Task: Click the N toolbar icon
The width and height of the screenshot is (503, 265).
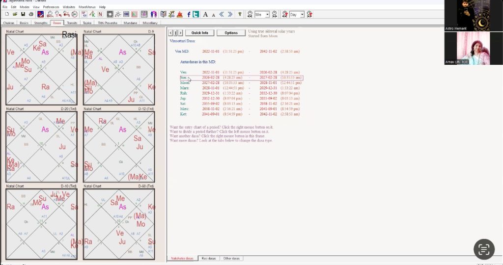Action: (x=100, y=14)
